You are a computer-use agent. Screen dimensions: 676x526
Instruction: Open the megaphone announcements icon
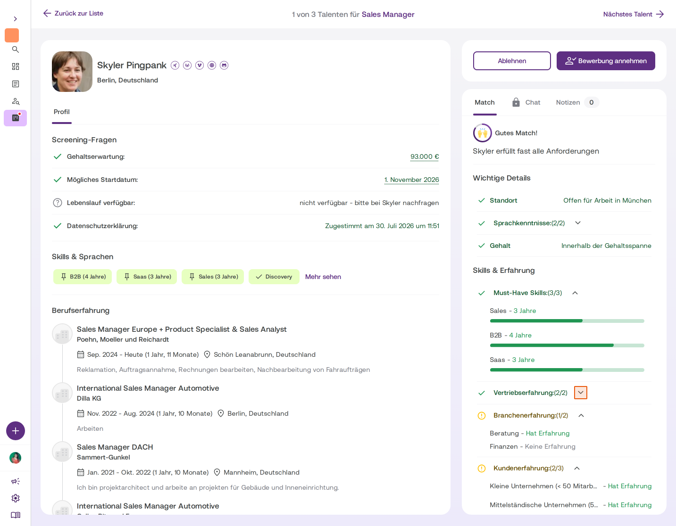coord(16,481)
